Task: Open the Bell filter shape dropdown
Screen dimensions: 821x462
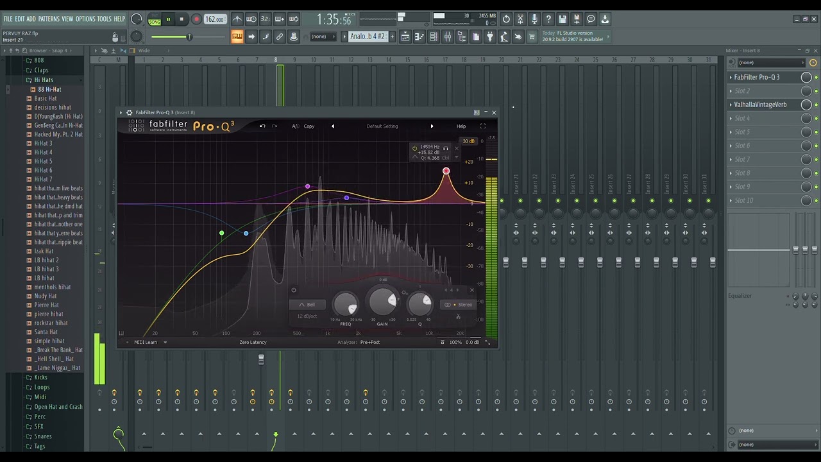Action: [x=307, y=305]
